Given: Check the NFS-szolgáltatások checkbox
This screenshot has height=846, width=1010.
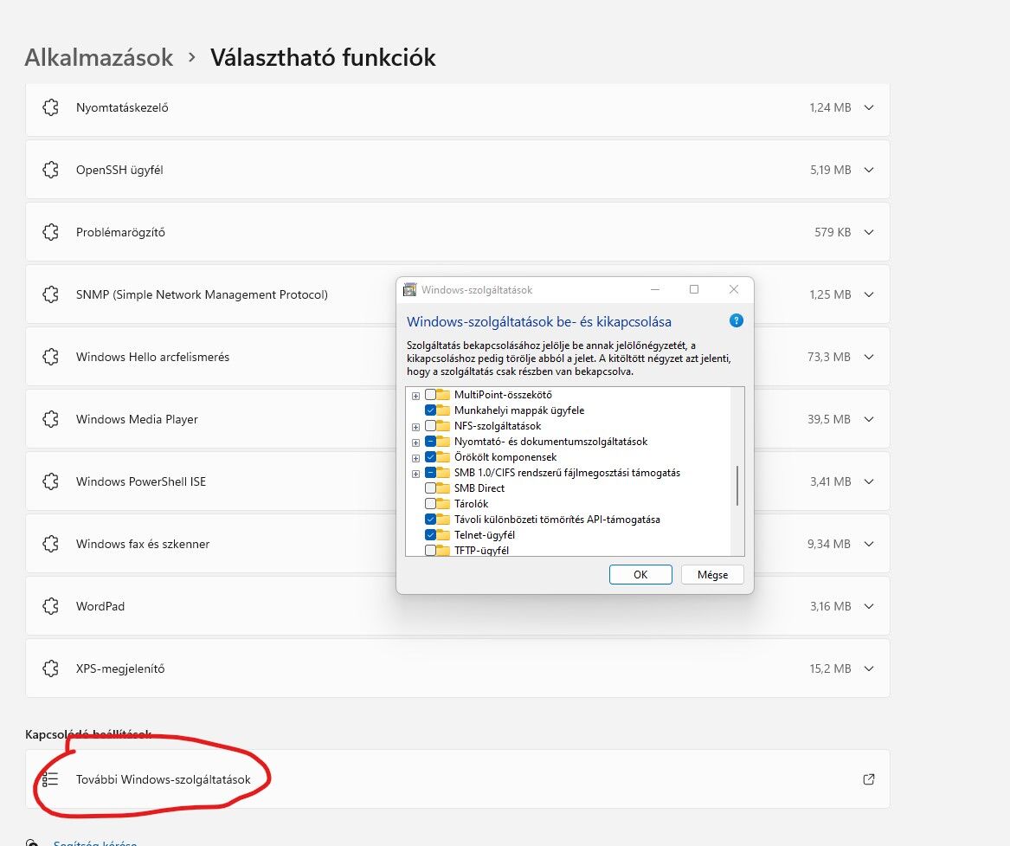Looking at the screenshot, I should (x=430, y=426).
